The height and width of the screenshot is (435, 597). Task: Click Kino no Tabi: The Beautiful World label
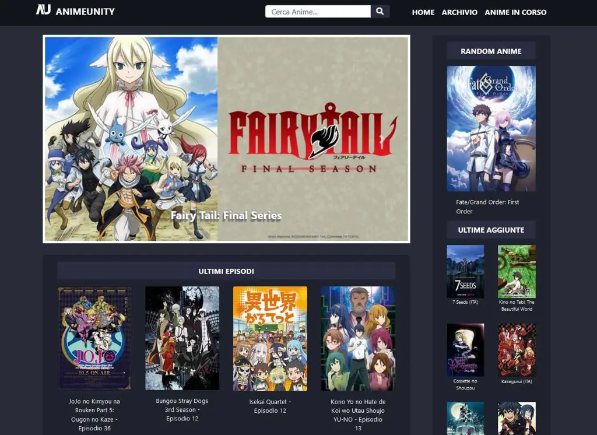517,306
